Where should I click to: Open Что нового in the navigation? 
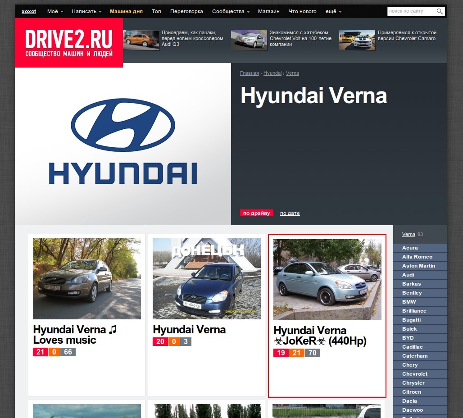(302, 11)
